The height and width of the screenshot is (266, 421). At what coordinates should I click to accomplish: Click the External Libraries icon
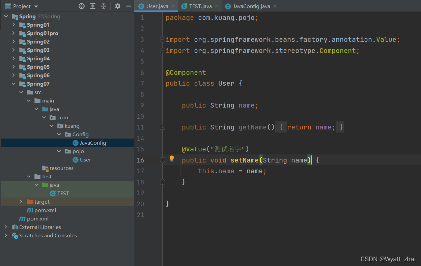coord(15,227)
